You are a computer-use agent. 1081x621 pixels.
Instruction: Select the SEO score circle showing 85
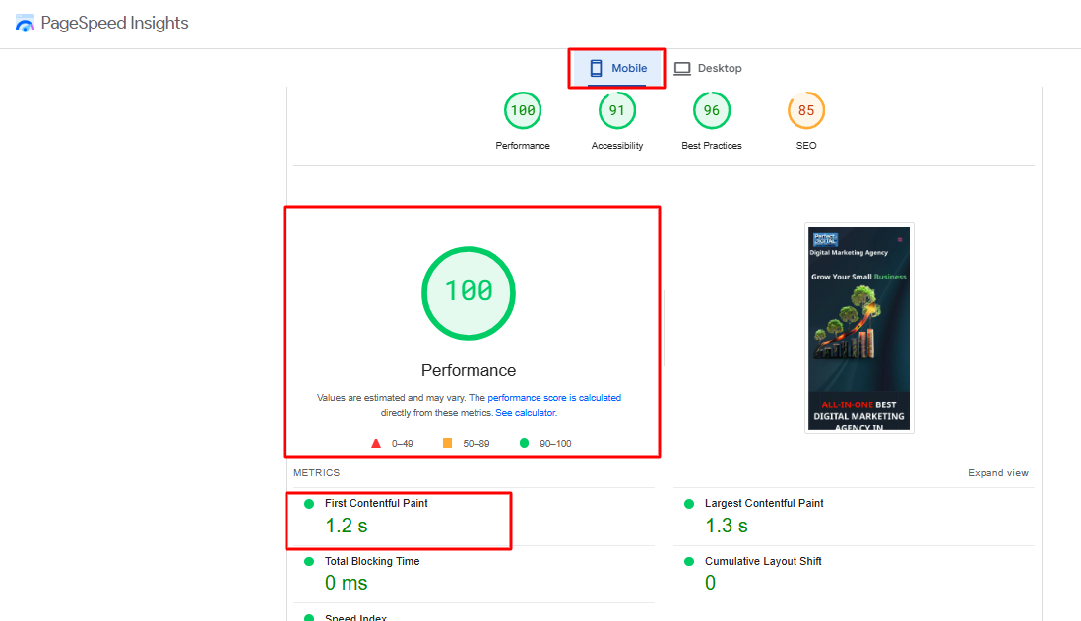[806, 110]
